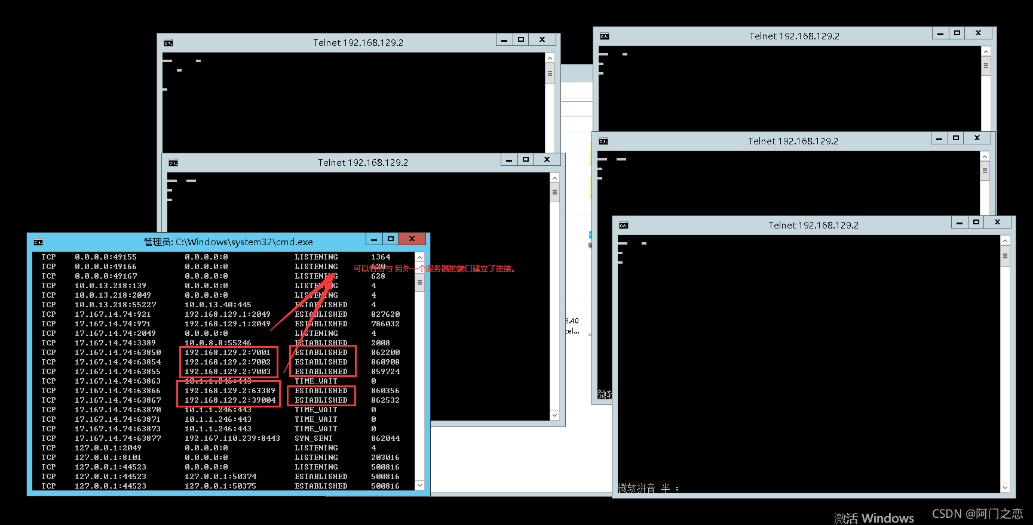Maximize the cmd.exe administrator window
The height and width of the screenshot is (525, 1033).
click(x=391, y=239)
